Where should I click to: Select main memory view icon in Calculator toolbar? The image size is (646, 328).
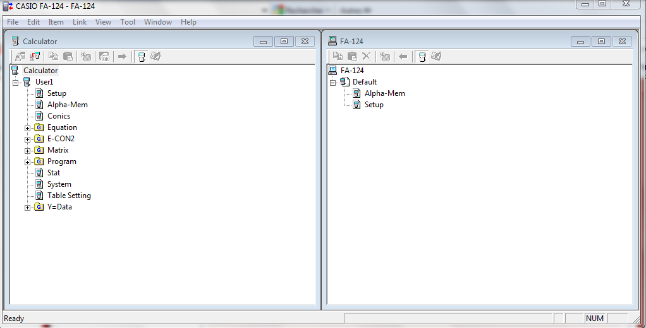[x=142, y=56]
